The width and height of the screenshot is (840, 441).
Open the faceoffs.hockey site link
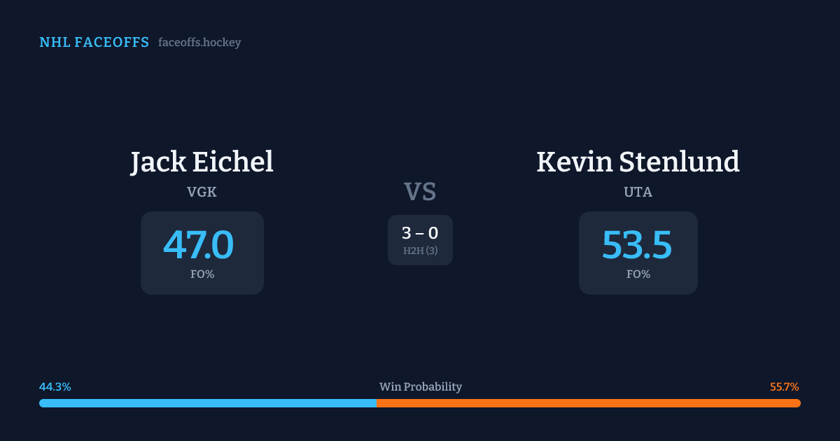pyautogui.click(x=199, y=43)
